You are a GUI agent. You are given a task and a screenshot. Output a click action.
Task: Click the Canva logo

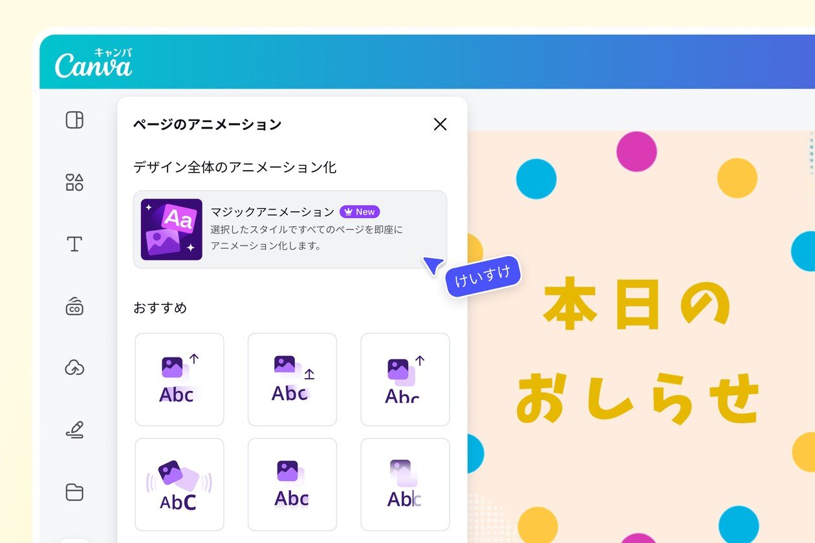[94, 63]
